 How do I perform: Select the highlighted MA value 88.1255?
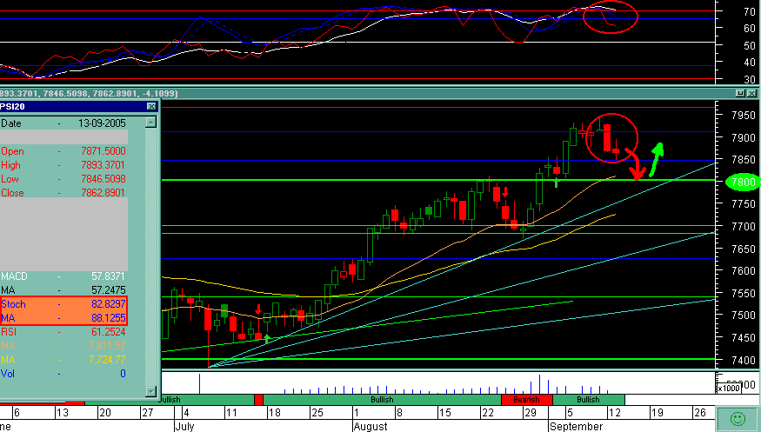108,318
